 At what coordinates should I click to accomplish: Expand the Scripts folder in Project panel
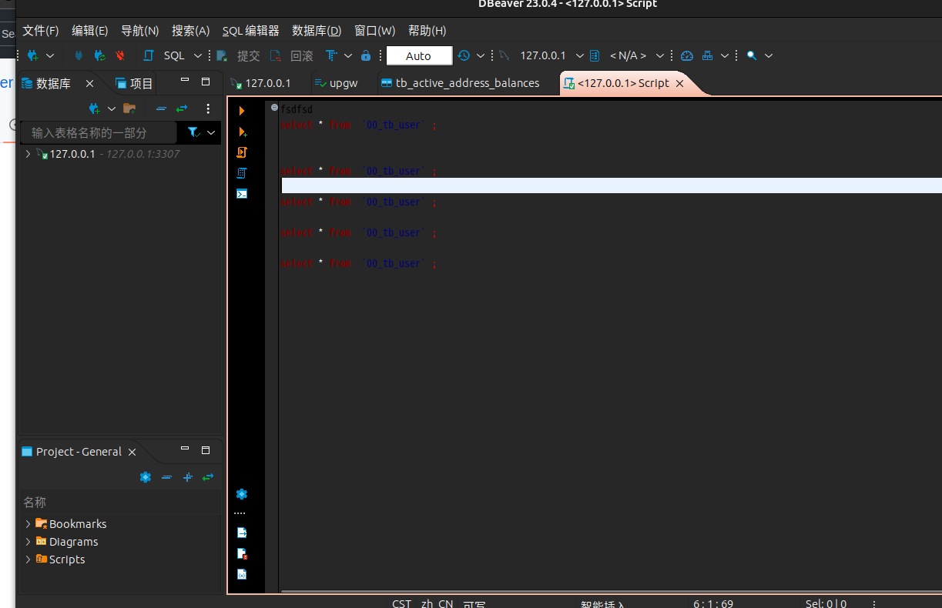tap(27, 559)
